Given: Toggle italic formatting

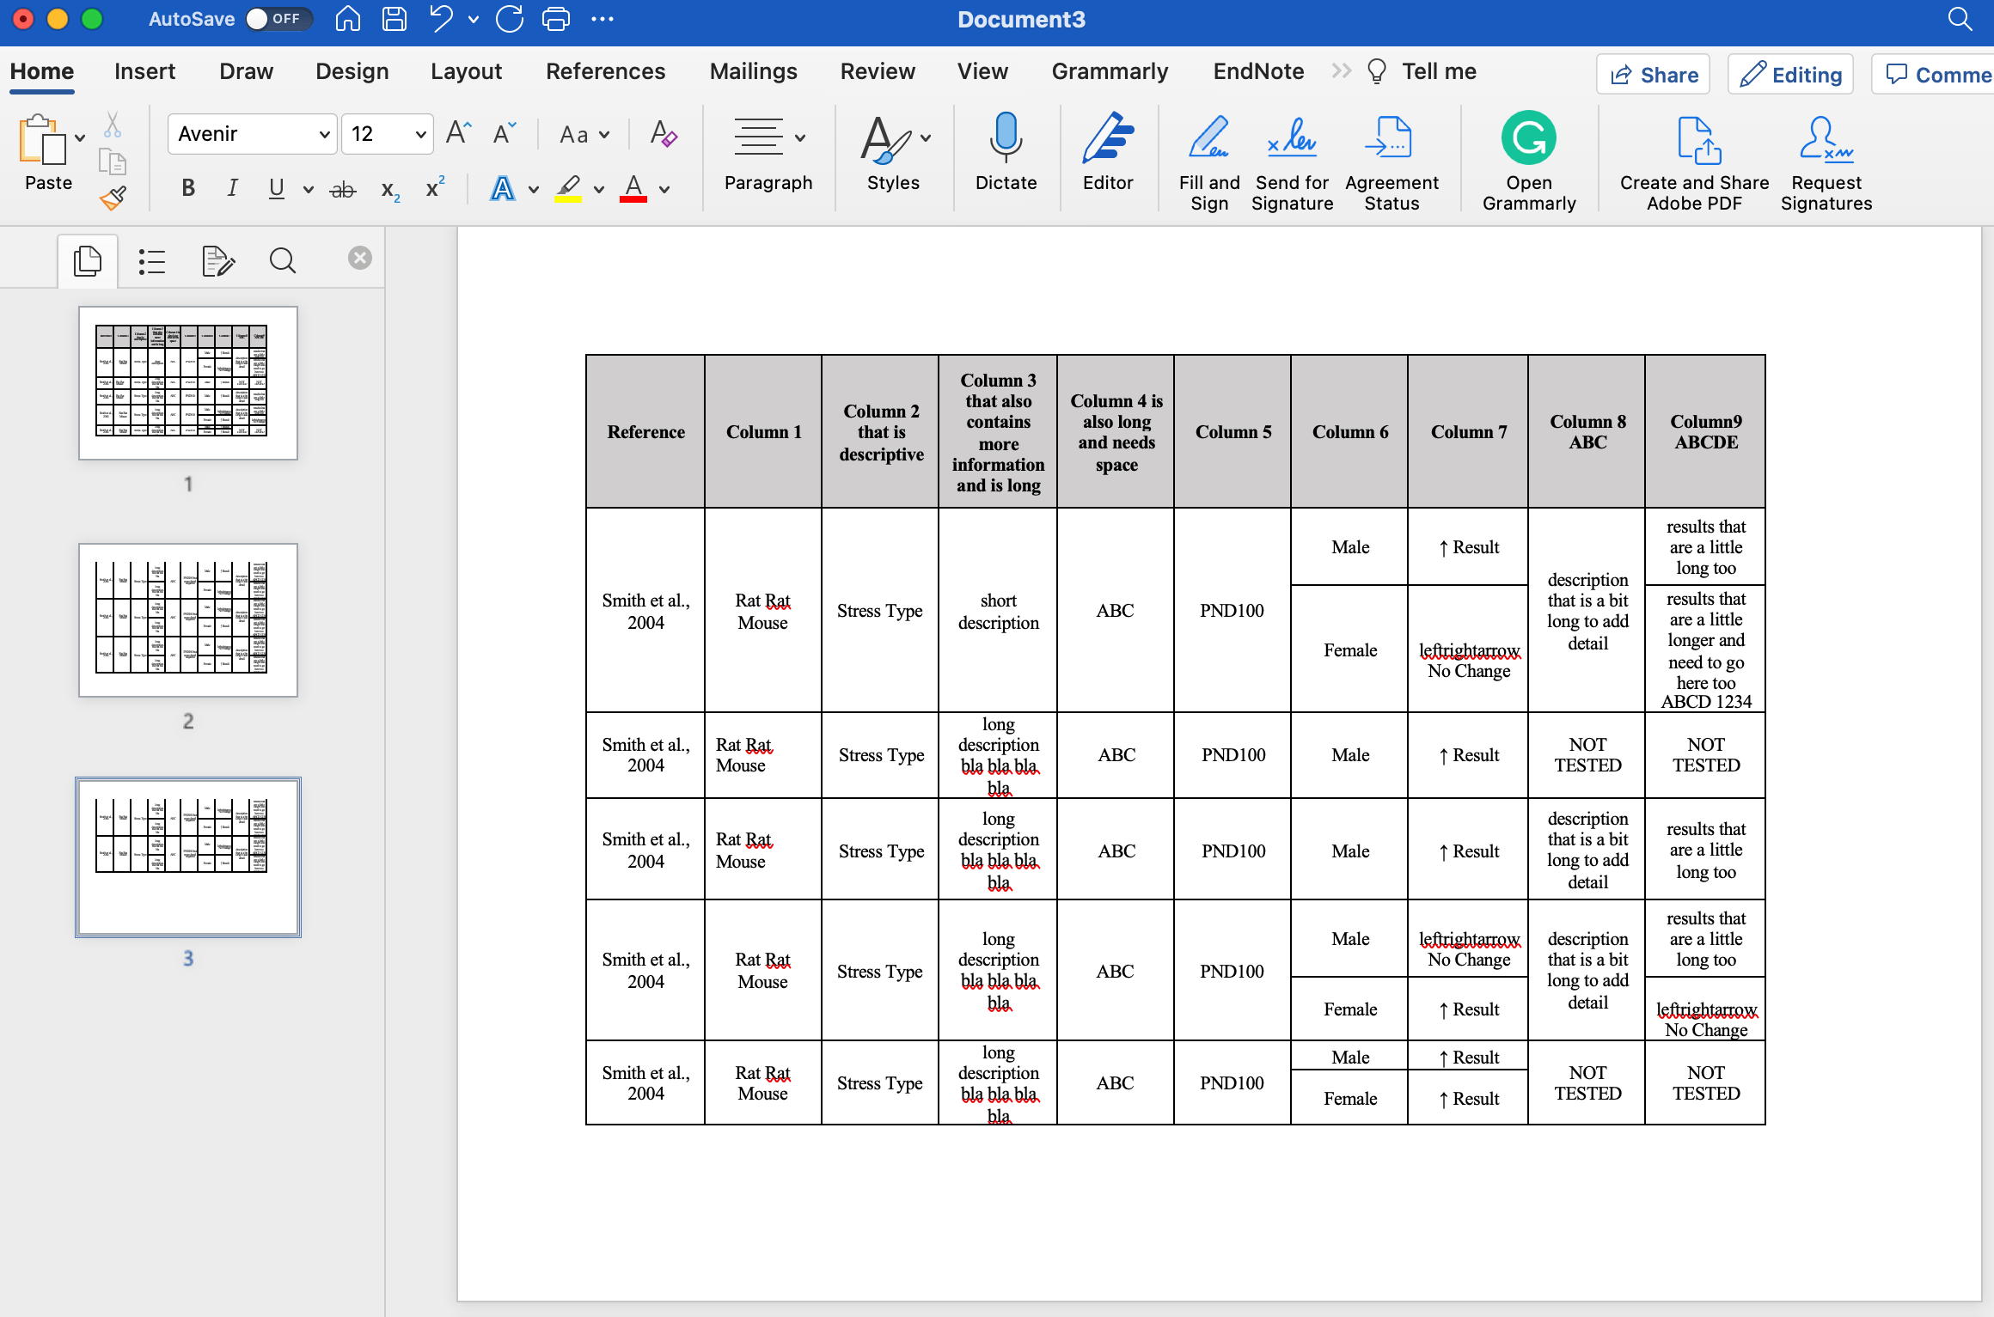Looking at the screenshot, I should [232, 188].
